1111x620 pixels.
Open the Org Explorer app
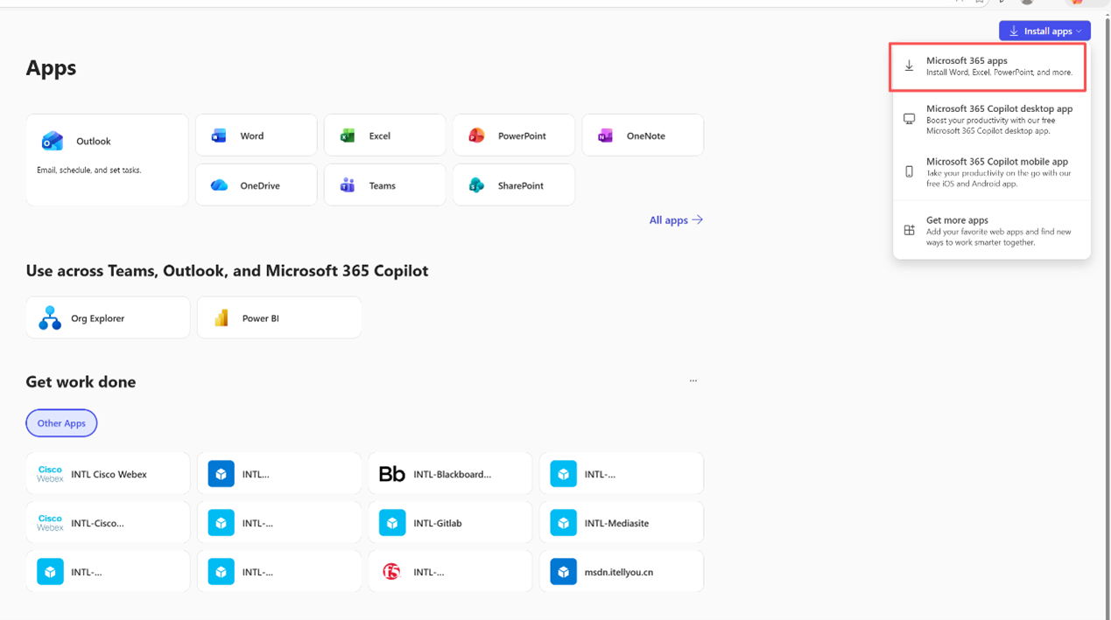[x=108, y=318]
